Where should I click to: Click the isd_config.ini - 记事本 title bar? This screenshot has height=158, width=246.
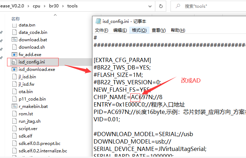[169, 21]
